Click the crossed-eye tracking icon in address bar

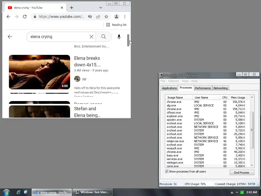[x=90, y=17]
